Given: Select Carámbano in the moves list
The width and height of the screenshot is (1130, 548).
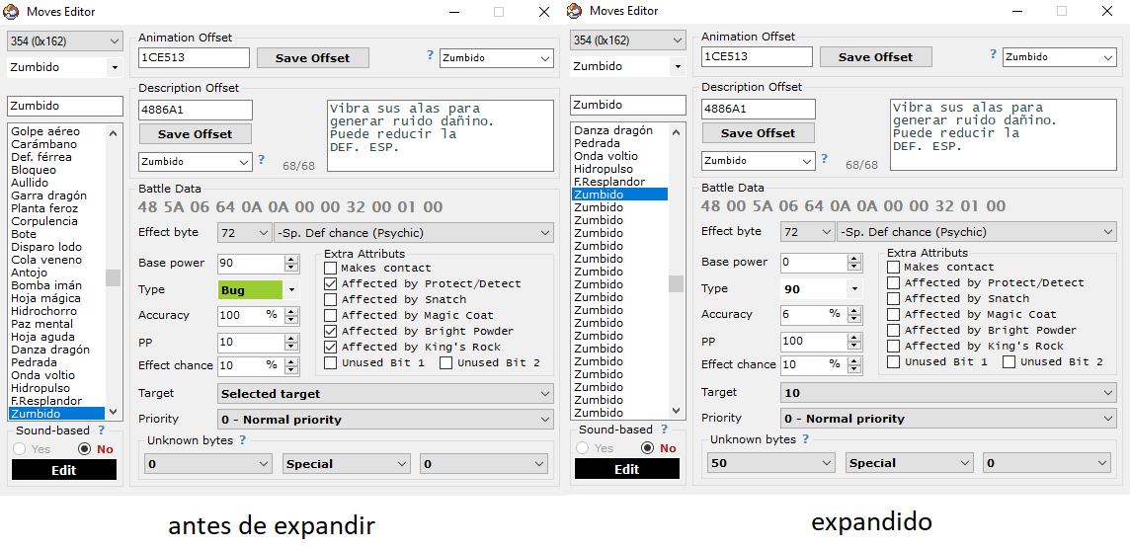Looking at the screenshot, I should point(43,144).
